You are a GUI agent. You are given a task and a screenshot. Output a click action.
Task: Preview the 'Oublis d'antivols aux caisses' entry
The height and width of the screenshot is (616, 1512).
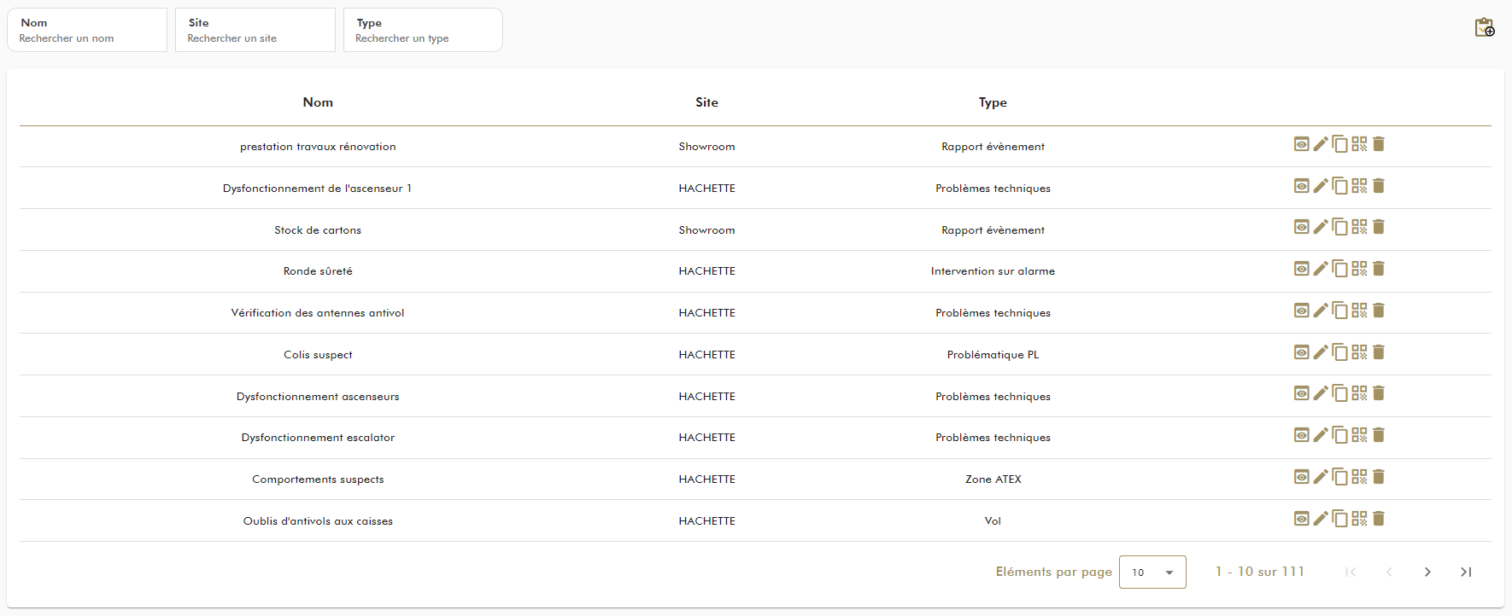click(x=1301, y=519)
